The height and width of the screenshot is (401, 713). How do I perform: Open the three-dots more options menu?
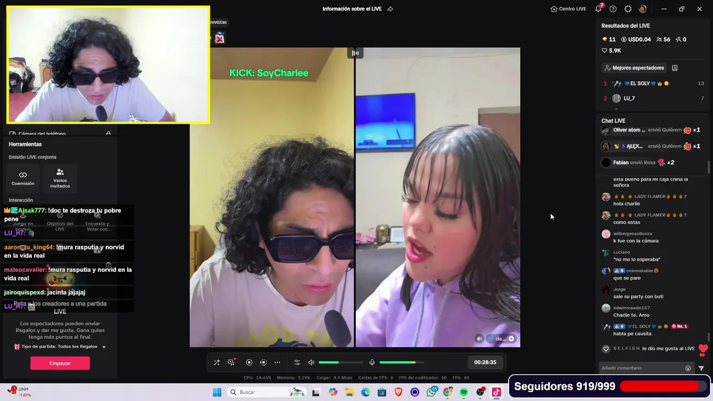coord(277,363)
